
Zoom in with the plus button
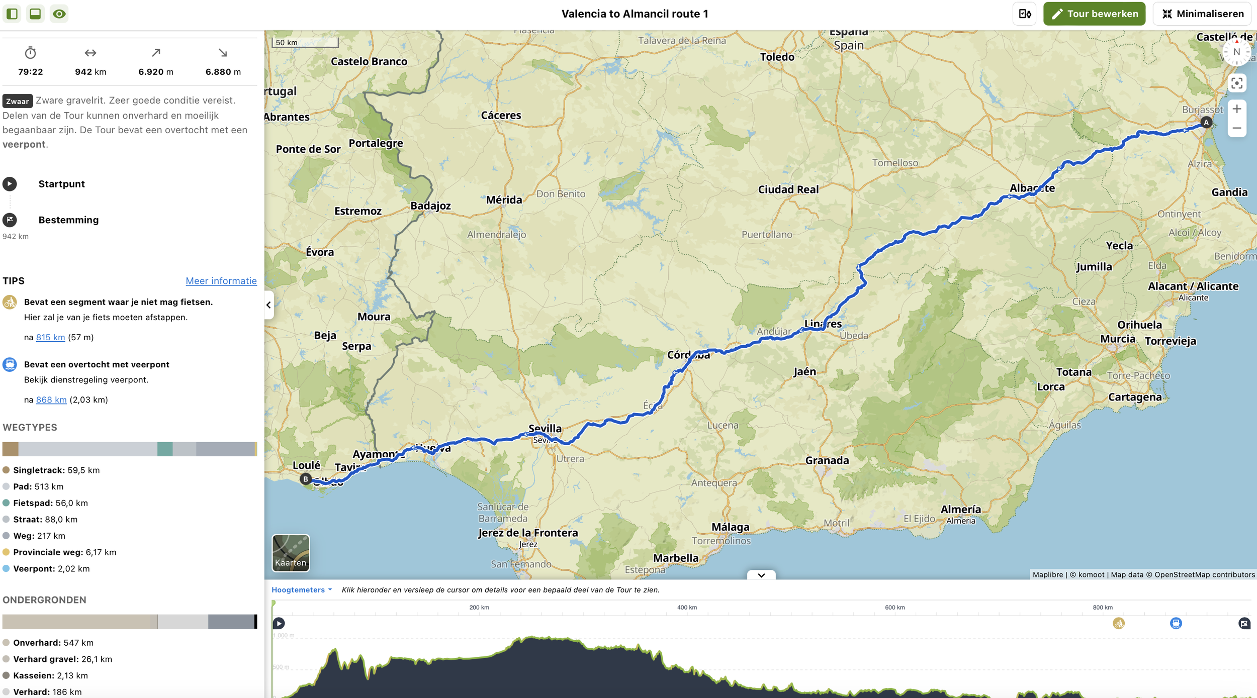click(x=1236, y=109)
